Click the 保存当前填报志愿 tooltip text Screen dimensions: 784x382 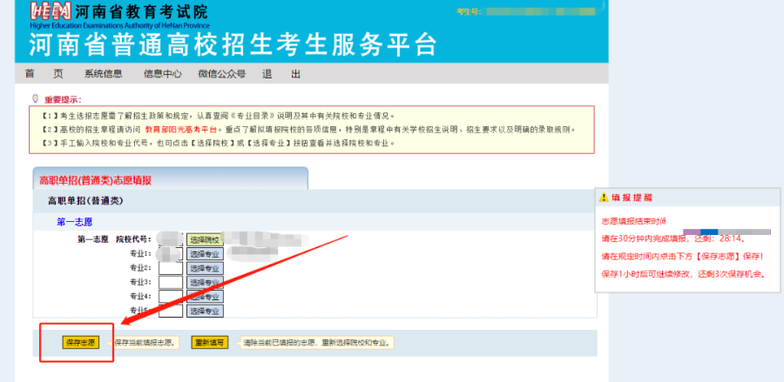pyautogui.click(x=145, y=343)
